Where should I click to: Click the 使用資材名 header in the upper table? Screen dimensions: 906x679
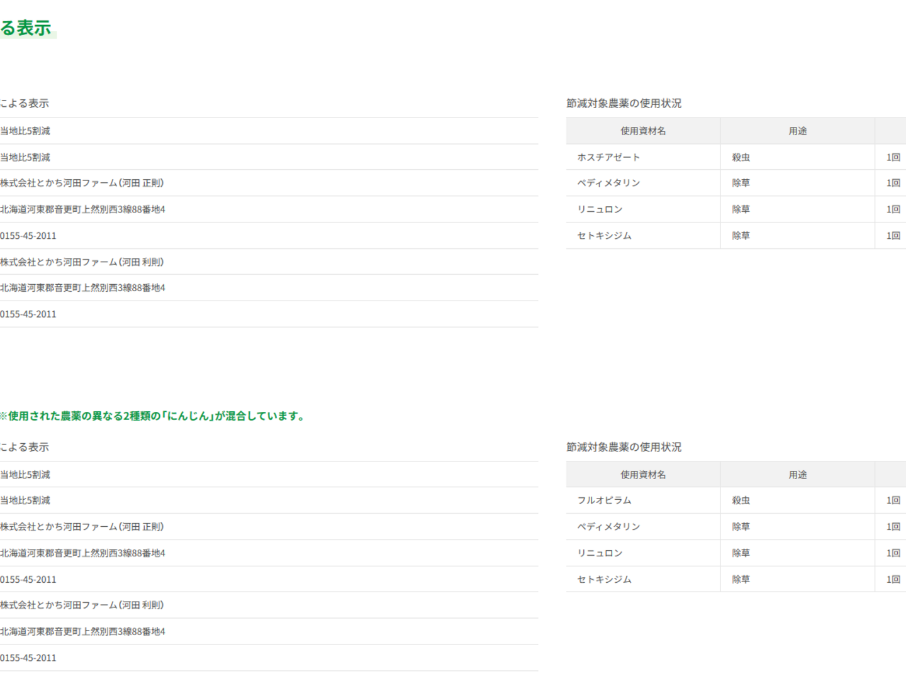(643, 131)
